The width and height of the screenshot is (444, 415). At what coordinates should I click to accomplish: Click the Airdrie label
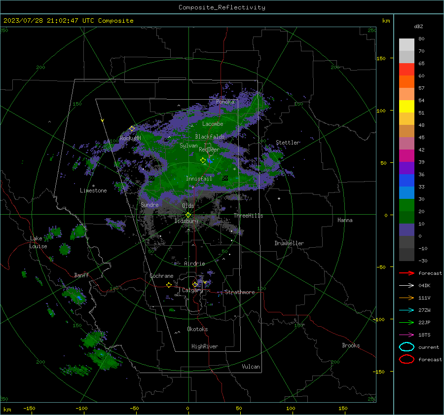194,264
